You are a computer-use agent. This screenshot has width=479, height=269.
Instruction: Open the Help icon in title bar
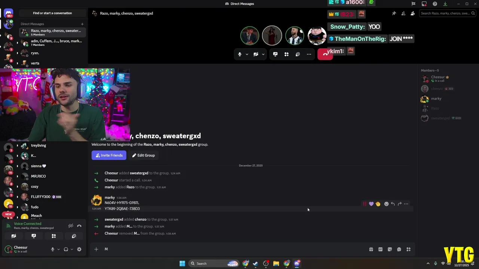pyautogui.click(x=435, y=4)
